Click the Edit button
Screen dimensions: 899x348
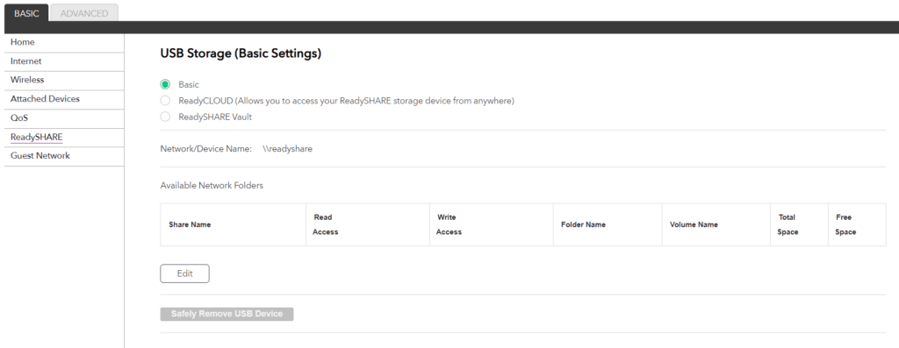(184, 273)
